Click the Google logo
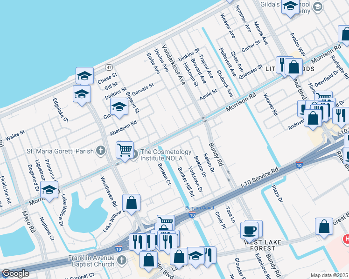Image resolution: width=349 pixels, height=279 pixels. (x=15, y=274)
